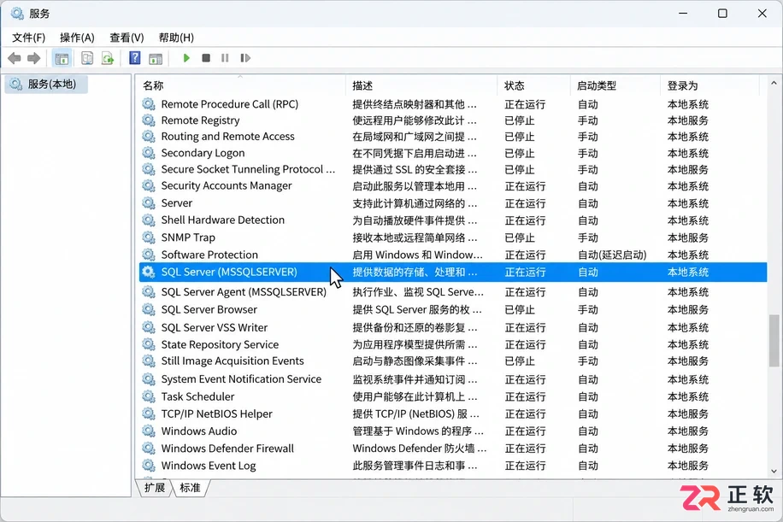This screenshot has width=783, height=522.
Task: Click the Back arrow in toolbar
Action: coord(15,58)
